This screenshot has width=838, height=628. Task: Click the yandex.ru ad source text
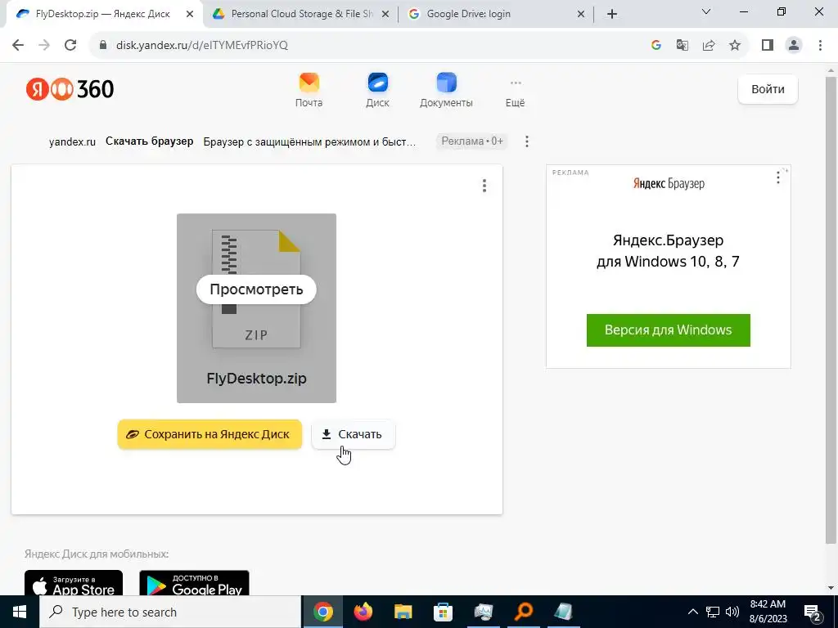click(x=72, y=142)
